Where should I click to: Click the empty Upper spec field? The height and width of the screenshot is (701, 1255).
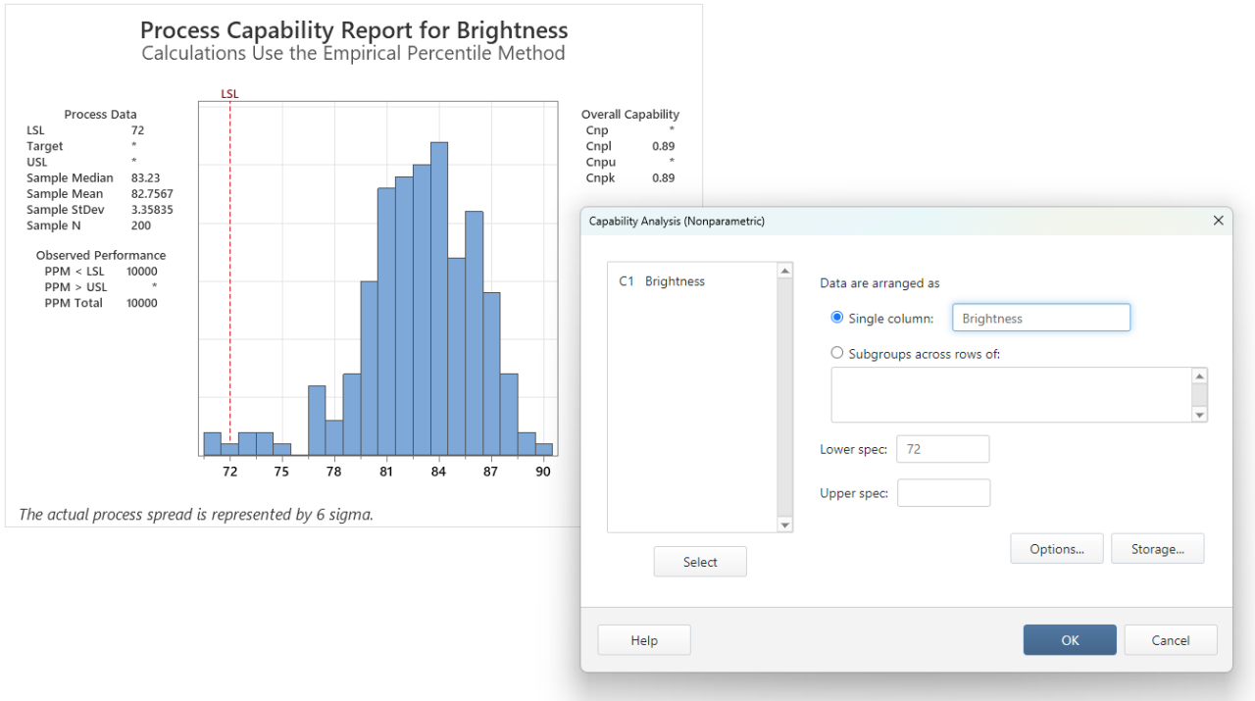click(x=942, y=492)
